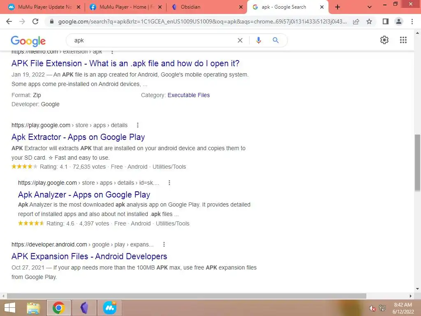Click the muted volume tray icon

[x=372, y=308]
